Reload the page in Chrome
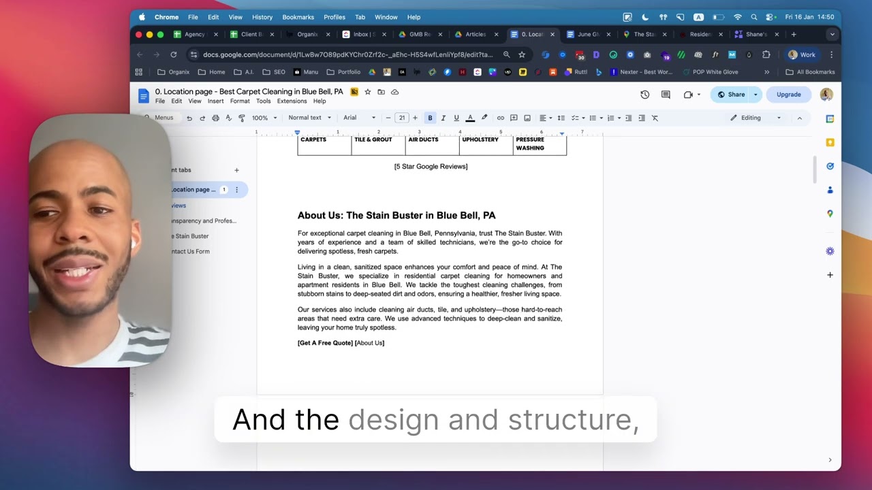Viewport: 872px width, 490px height. coord(174,54)
